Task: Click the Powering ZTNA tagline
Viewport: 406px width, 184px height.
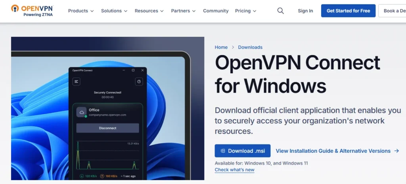Action: [x=38, y=15]
